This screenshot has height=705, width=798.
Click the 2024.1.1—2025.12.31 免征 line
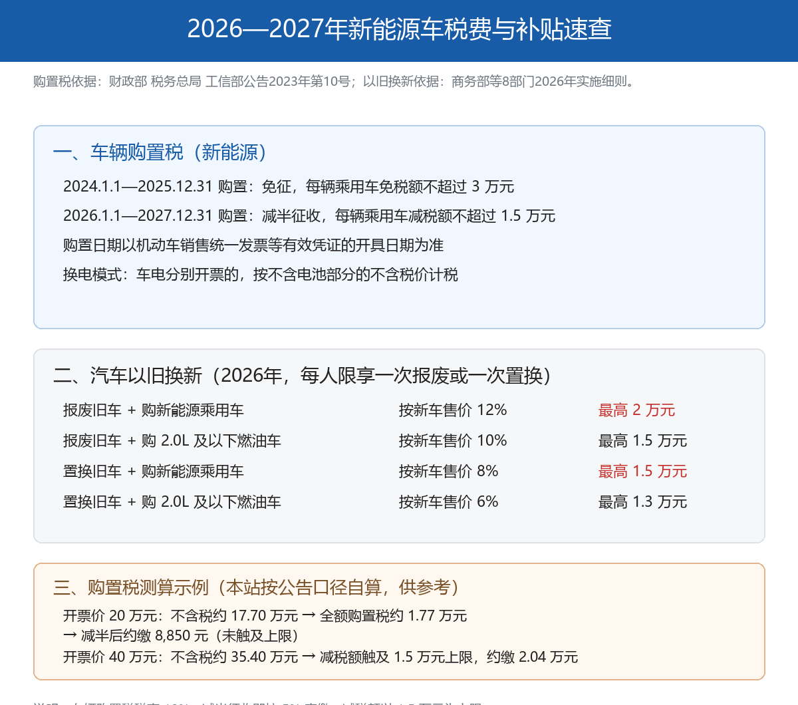(289, 187)
